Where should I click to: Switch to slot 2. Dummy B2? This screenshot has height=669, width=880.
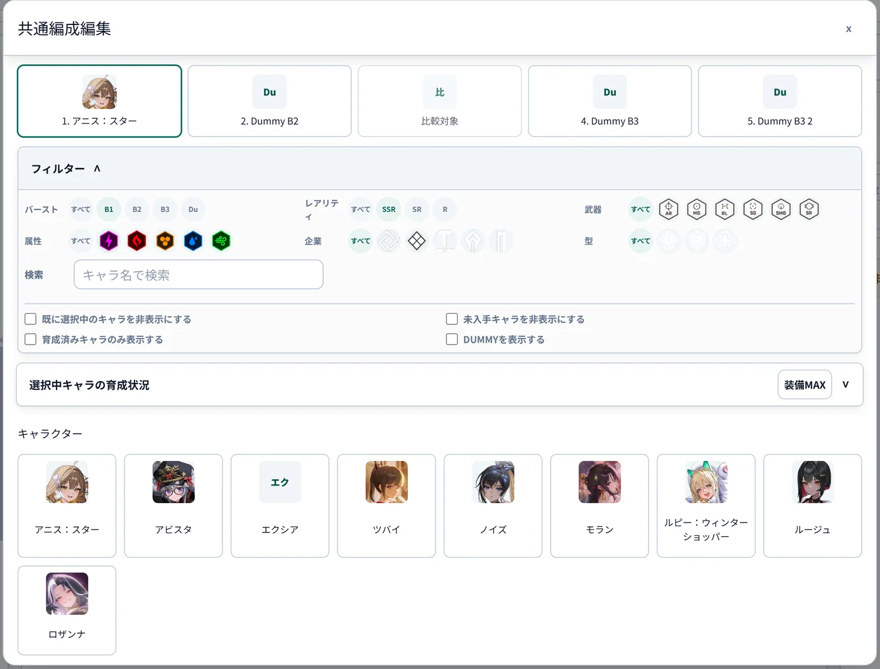click(270, 101)
